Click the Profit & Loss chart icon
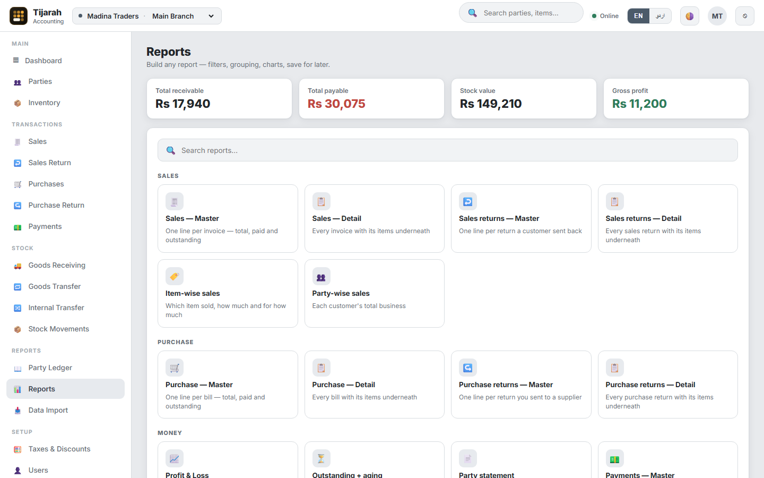Screen dimensions: 764x478 click(175, 458)
